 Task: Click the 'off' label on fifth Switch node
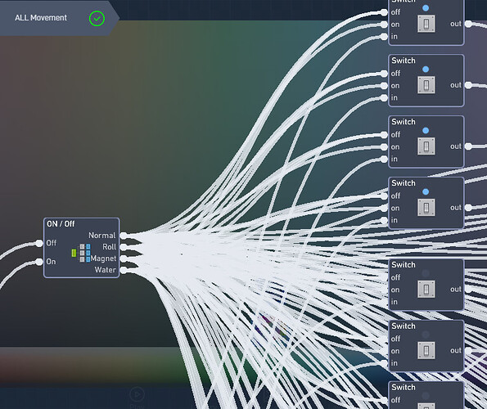tap(395, 277)
